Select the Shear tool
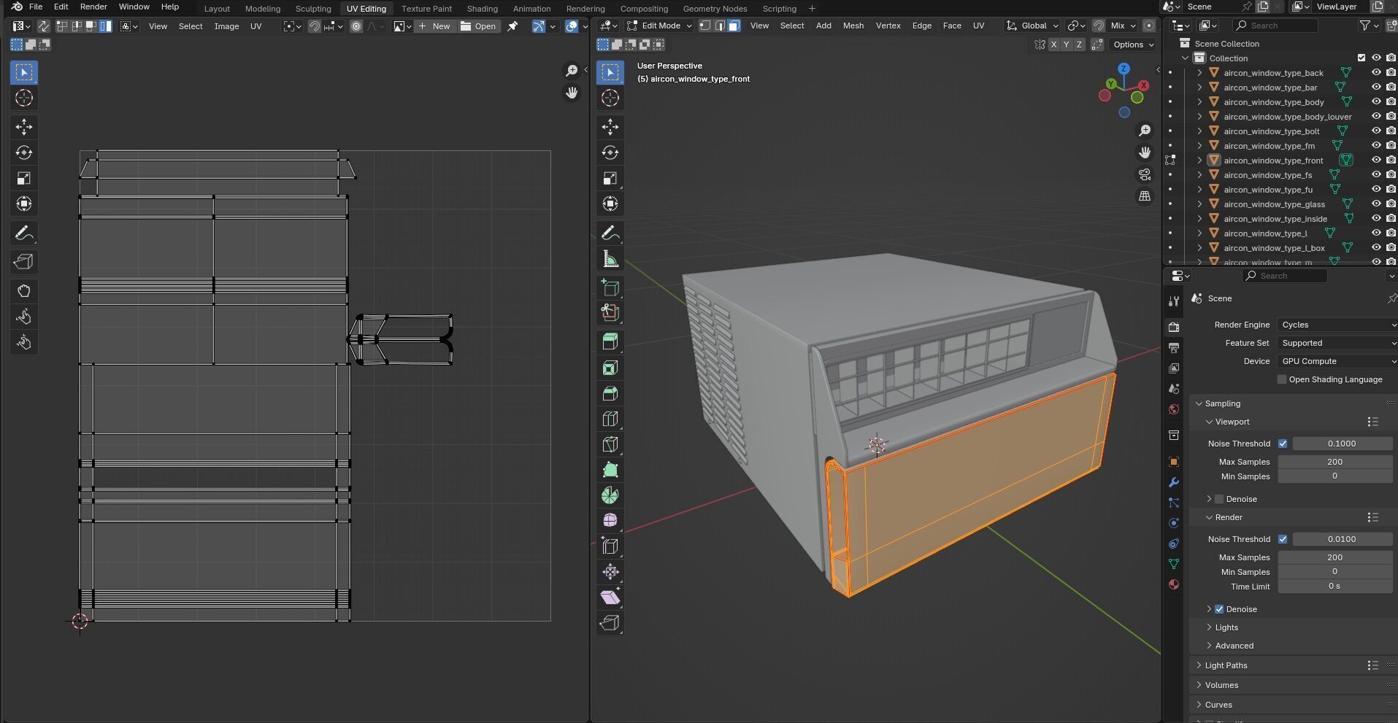The image size is (1398, 723). pyautogui.click(x=610, y=598)
